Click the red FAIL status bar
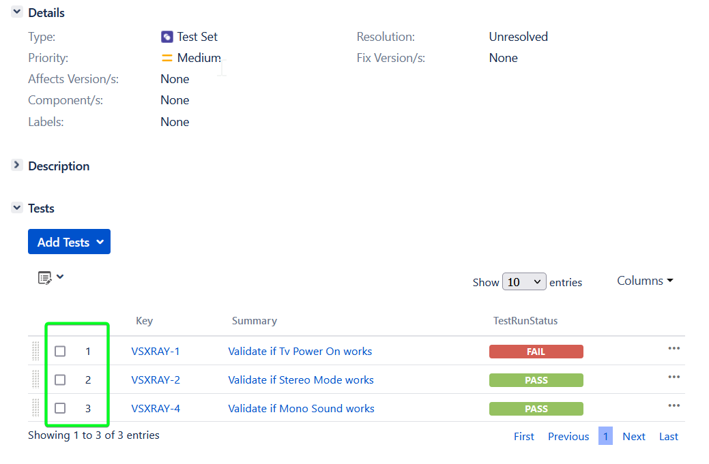 click(536, 351)
